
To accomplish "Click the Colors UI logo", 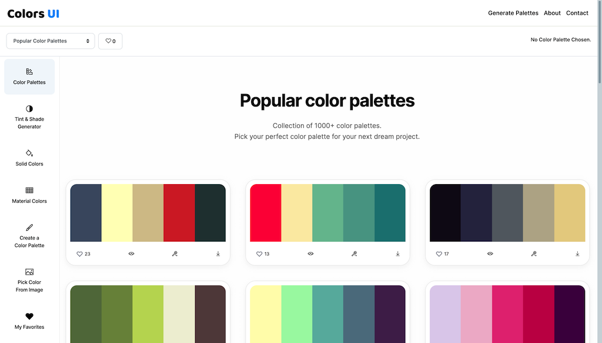I will [34, 14].
